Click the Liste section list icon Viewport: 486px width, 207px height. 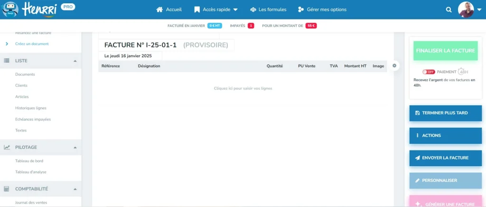(x=7, y=61)
